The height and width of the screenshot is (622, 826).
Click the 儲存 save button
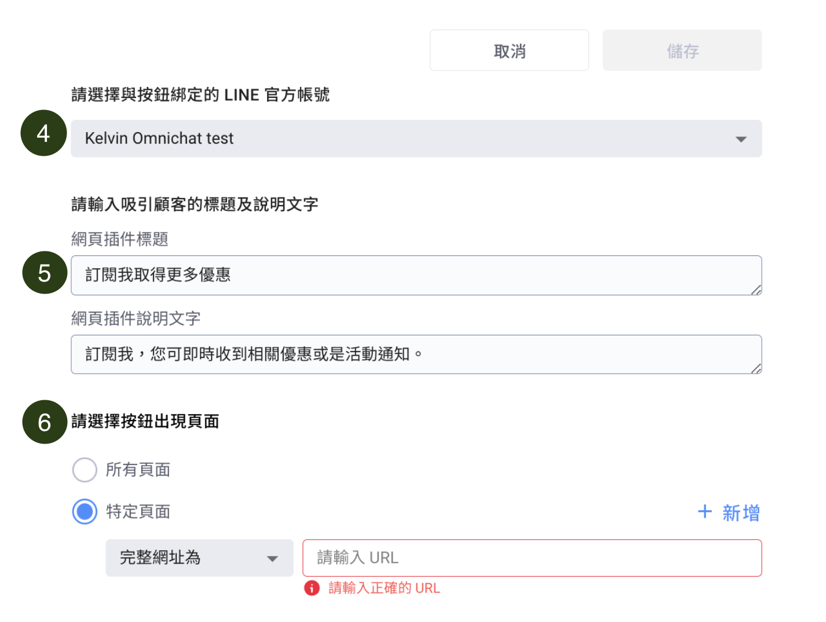(x=682, y=51)
